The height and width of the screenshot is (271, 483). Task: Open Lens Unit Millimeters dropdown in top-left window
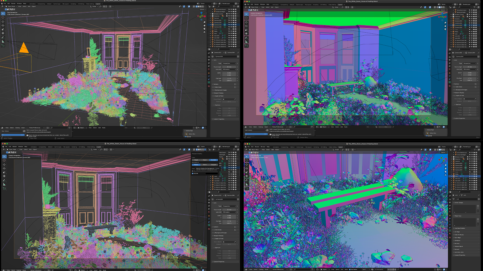[230, 69]
